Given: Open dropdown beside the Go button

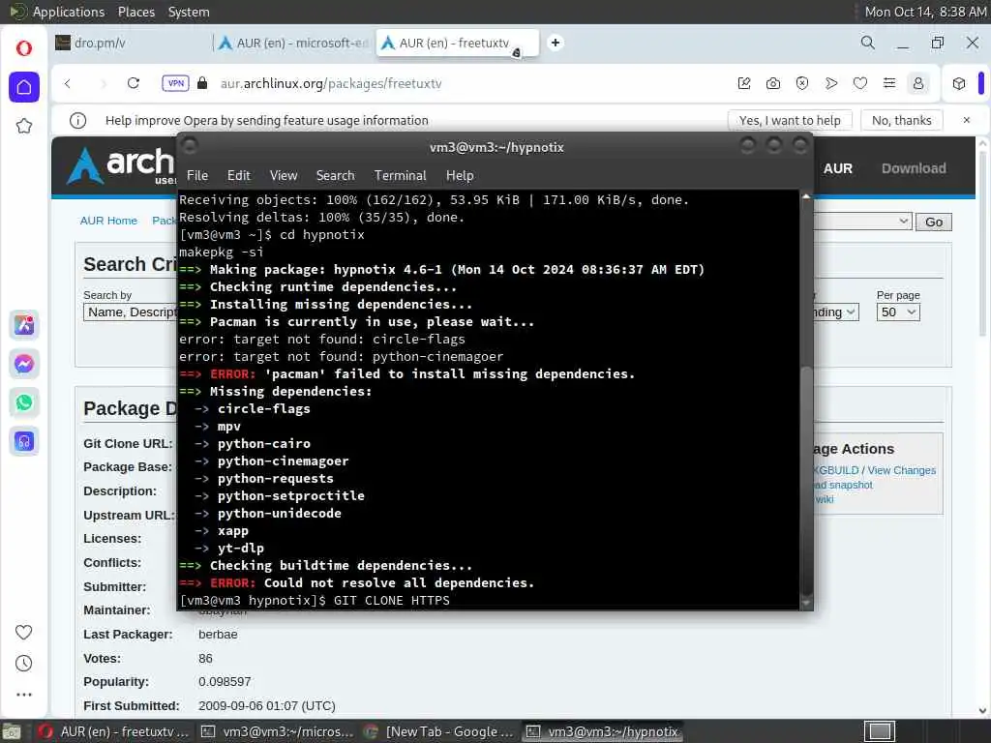Looking at the screenshot, I should tap(862, 222).
